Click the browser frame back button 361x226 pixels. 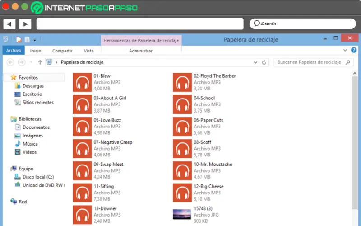click(x=9, y=24)
